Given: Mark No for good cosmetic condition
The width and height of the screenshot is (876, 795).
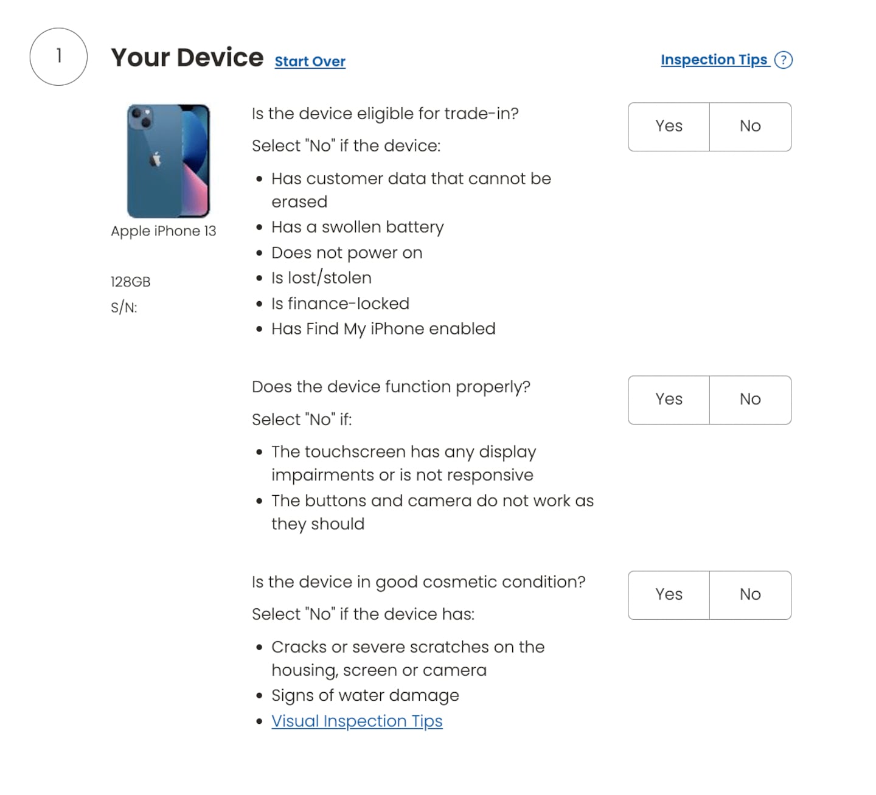Looking at the screenshot, I should 750,595.
